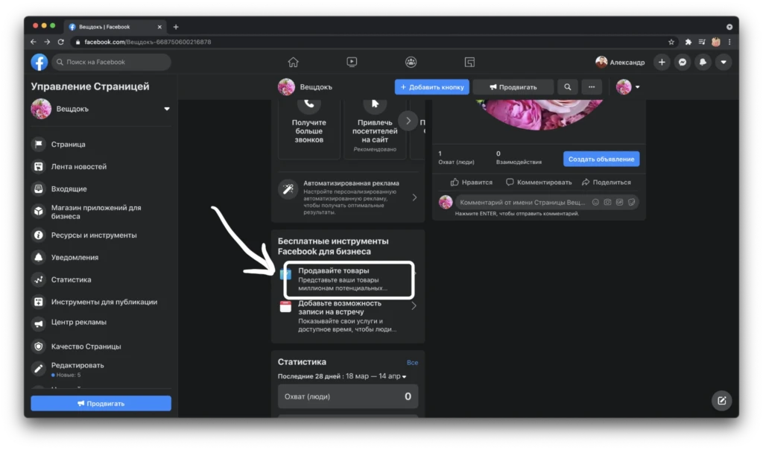Image resolution: width=763 pixels, height=450 pixels.
Task: Click the page avatar beside comment field
Action: [446, 203]
